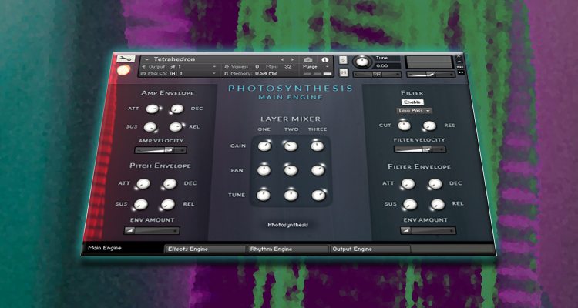Switch to the Rhythm Engine tab
The height and width of the screenshot is (308, 578).
(288, 249)
